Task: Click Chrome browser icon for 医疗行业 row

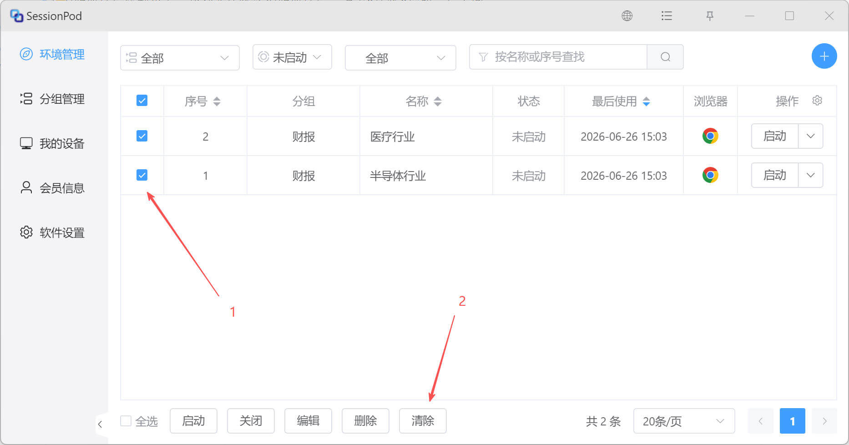Action: click(x=710, y=136)
